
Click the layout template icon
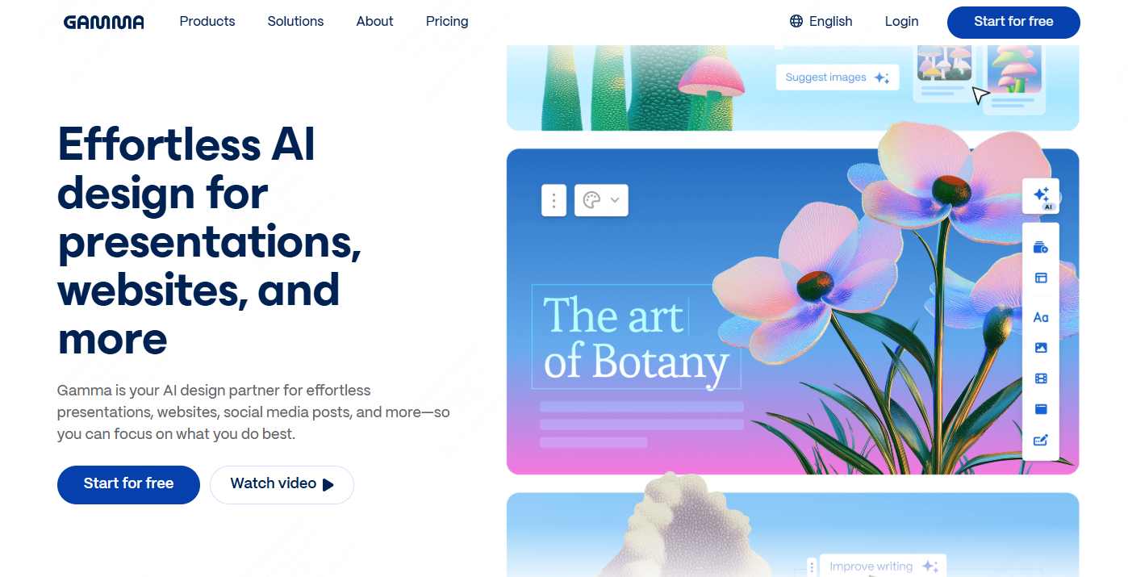tap(1041, 278)
